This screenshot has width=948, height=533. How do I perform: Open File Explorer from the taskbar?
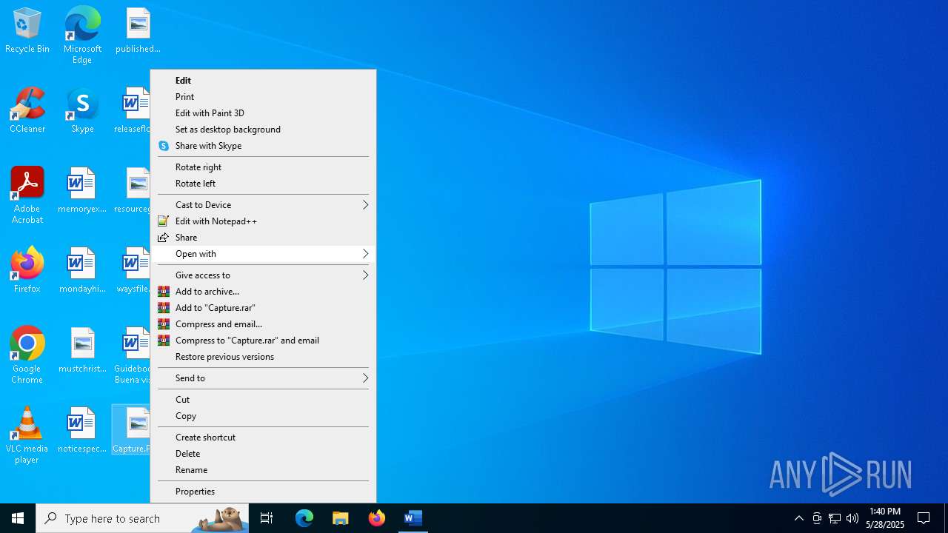(x=341, y=518)
